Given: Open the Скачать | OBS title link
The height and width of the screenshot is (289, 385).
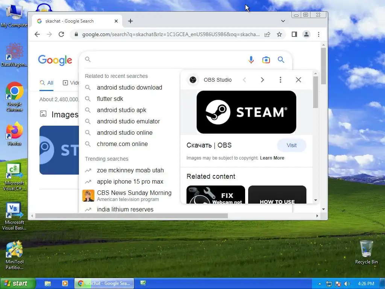Looking at the screenshot, I should click(x=209, y=145).
